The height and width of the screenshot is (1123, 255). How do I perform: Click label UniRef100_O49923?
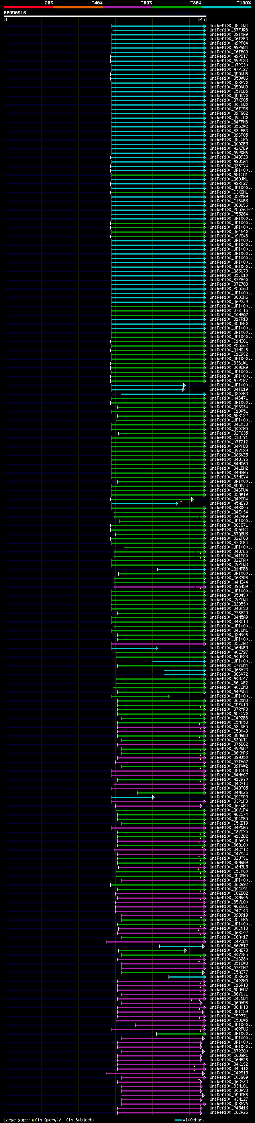(x=228, y=157)
